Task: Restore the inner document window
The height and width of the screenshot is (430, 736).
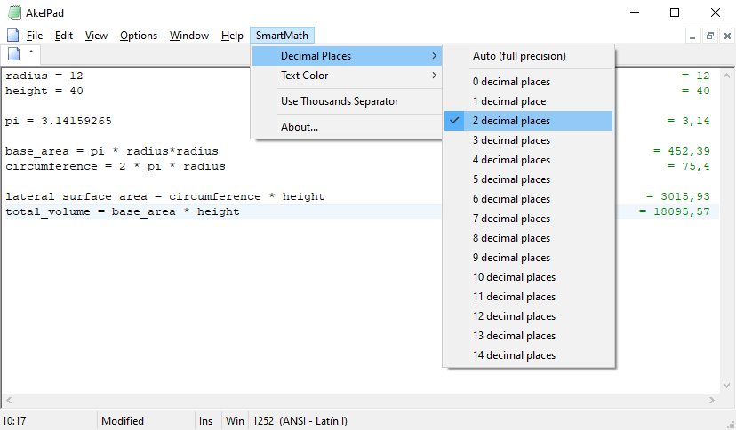Action: (x=710, y=36)
